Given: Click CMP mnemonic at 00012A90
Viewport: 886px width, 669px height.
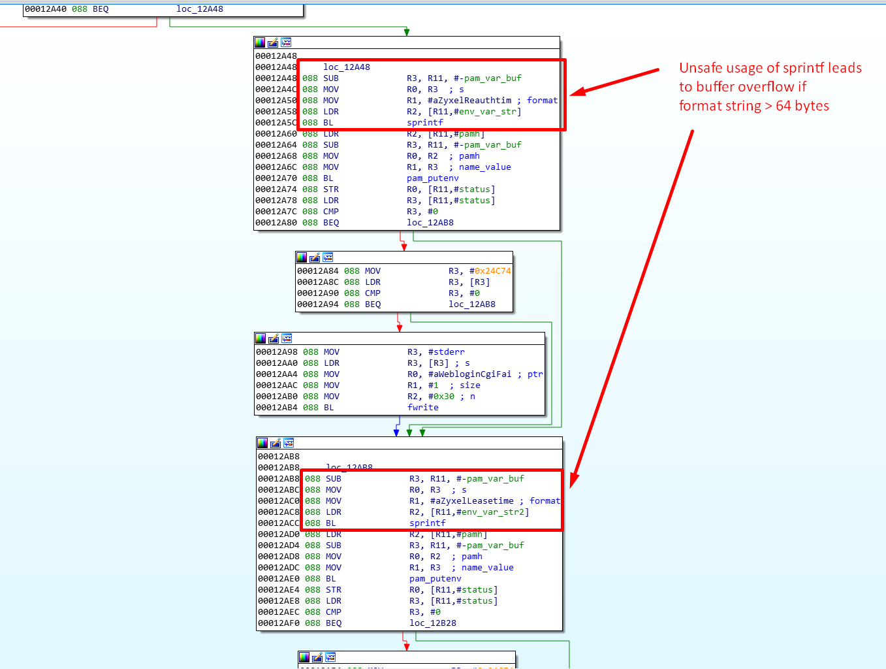Looking at the screenshot, I should tap(373, 293).
